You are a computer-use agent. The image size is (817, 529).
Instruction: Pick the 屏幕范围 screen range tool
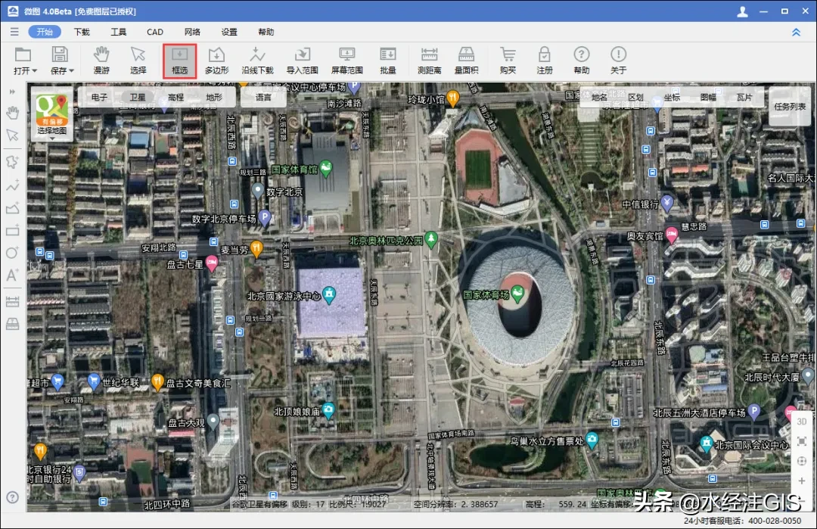click(347, 61)
